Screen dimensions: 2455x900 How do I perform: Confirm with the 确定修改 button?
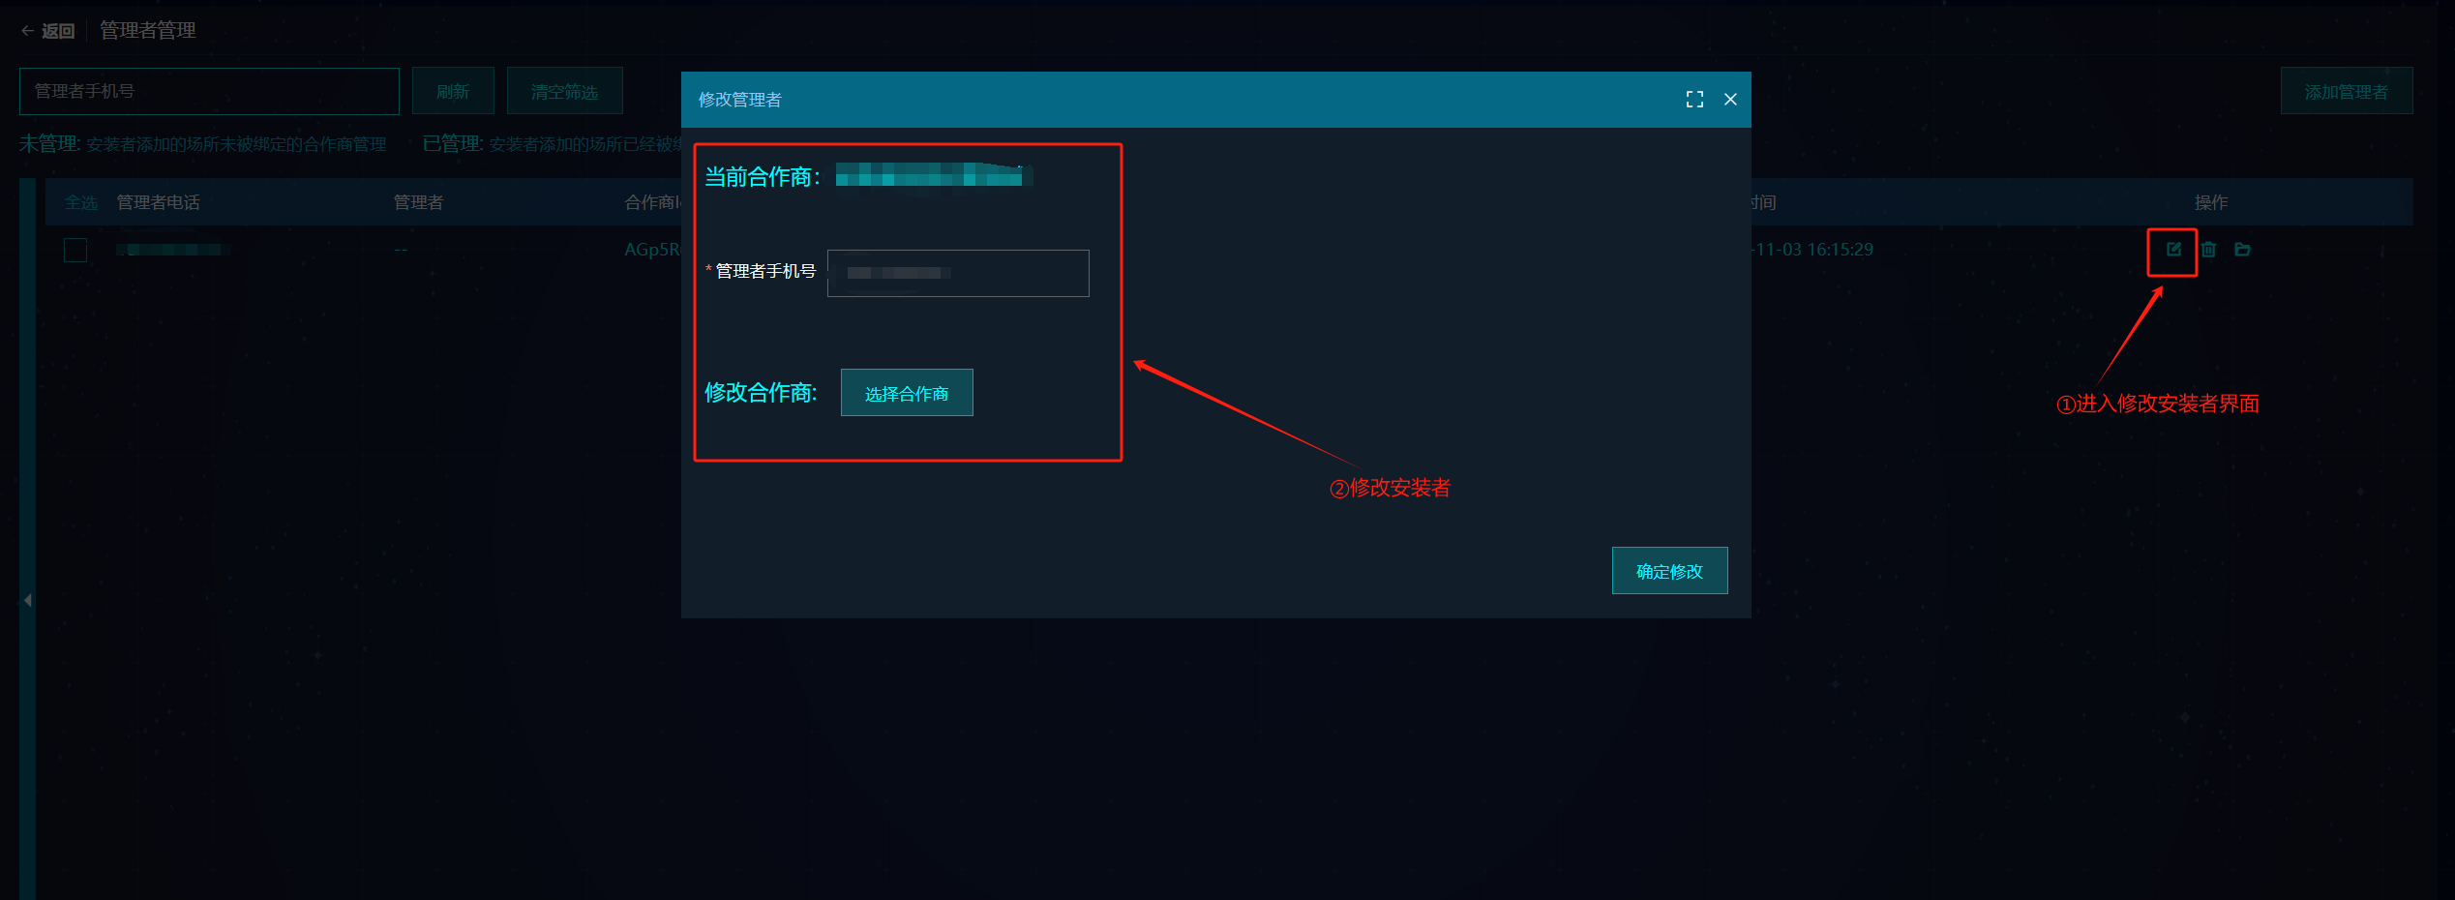click(x=1669, y=571)
